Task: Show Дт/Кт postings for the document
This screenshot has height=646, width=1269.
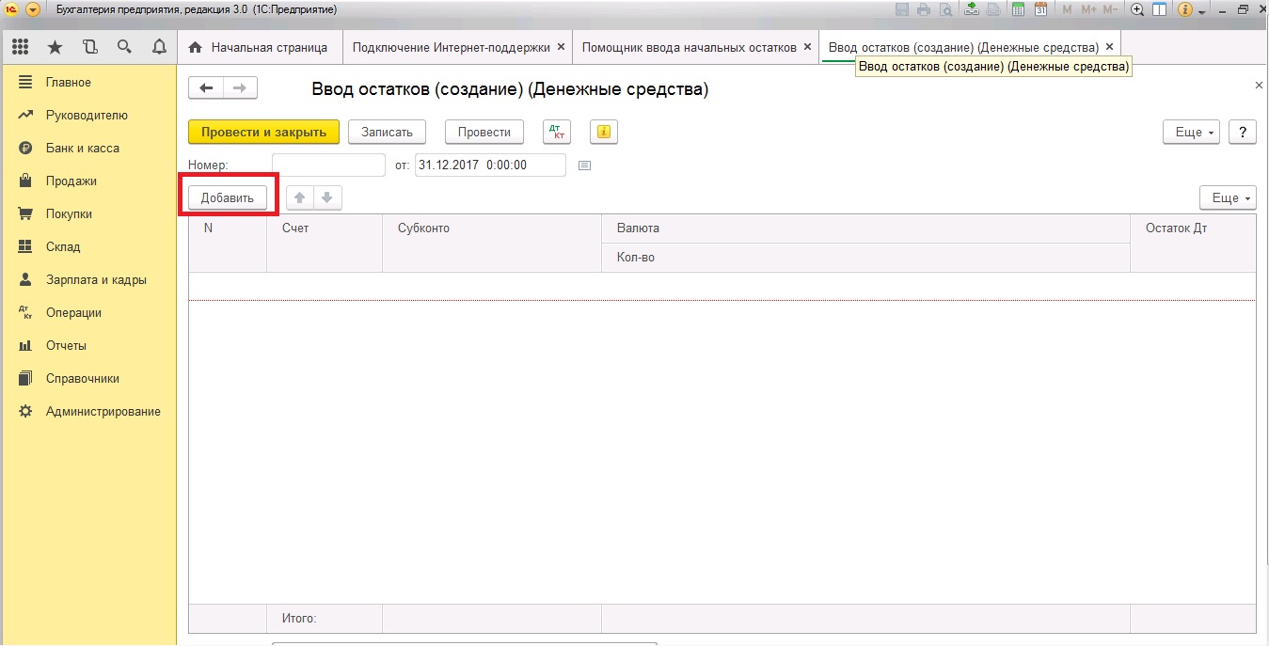Action: (557, 133)
